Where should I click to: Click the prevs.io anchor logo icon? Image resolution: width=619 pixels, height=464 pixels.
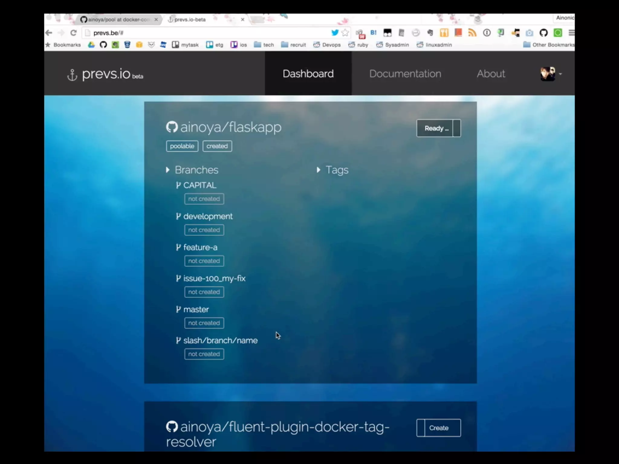72,75
